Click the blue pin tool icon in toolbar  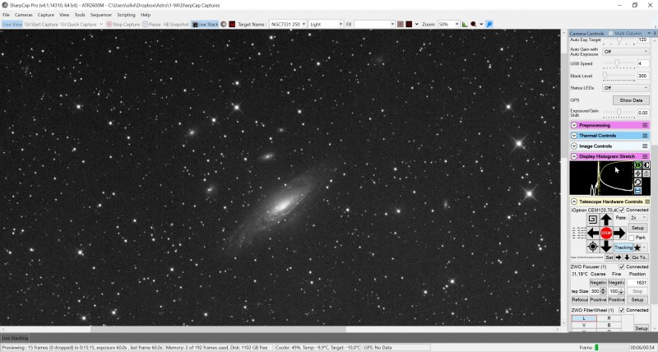pyautogui.click(x=489, y=25)
